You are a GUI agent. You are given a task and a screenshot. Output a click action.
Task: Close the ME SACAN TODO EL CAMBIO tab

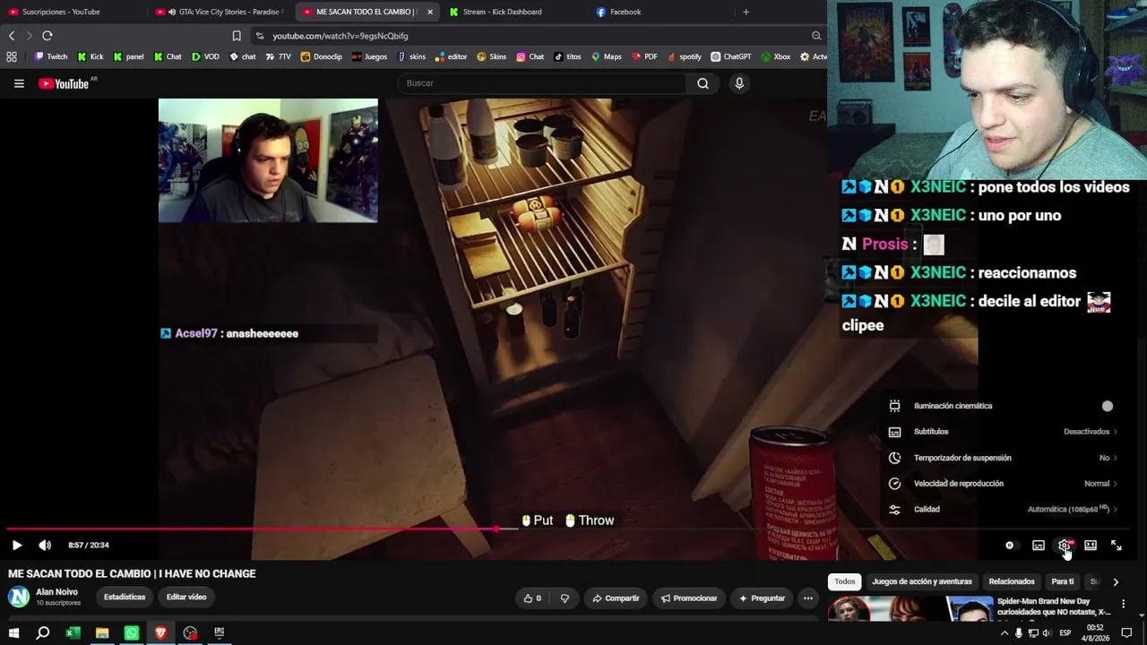tap(430, 12)
